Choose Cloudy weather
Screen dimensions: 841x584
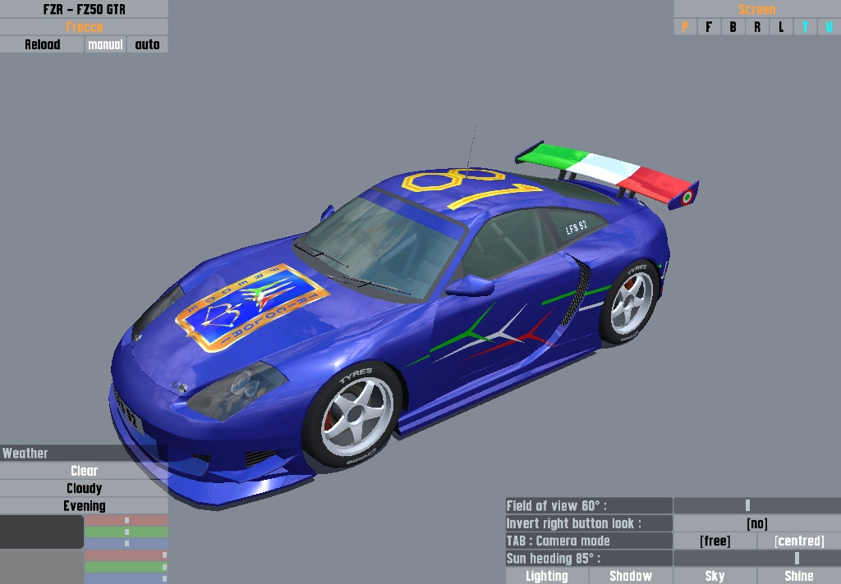click(x=84, y=488)
